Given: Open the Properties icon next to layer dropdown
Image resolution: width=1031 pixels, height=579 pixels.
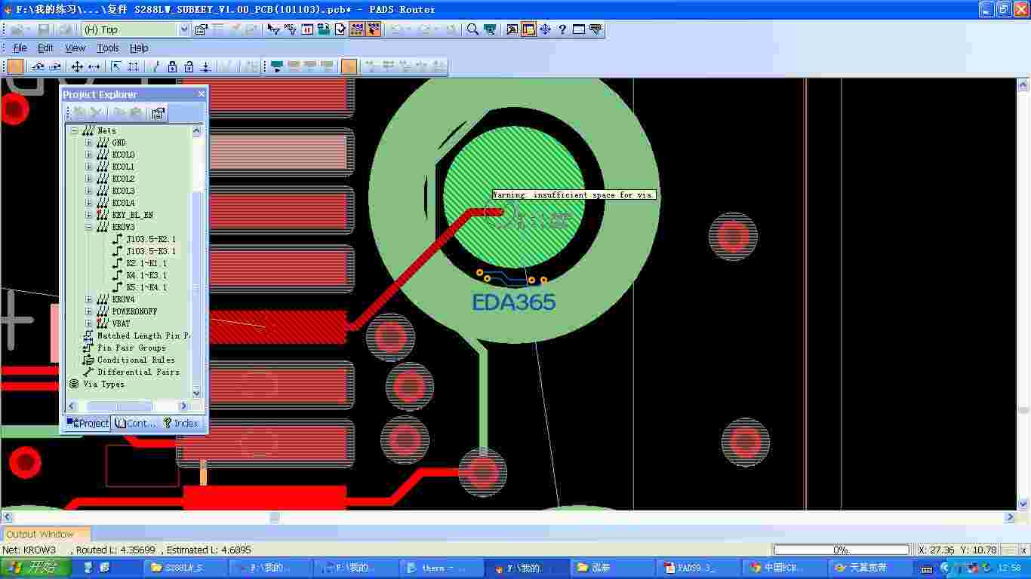Looking at the screenshot, I should click(x=201, y=29).
